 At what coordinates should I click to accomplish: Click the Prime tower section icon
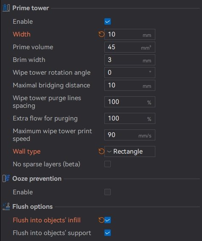6,8
